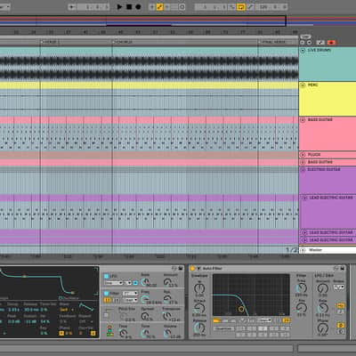Enable the left instrument's LFO section
The height and width of the screenshot is (356, 356).
click(106, 276)
